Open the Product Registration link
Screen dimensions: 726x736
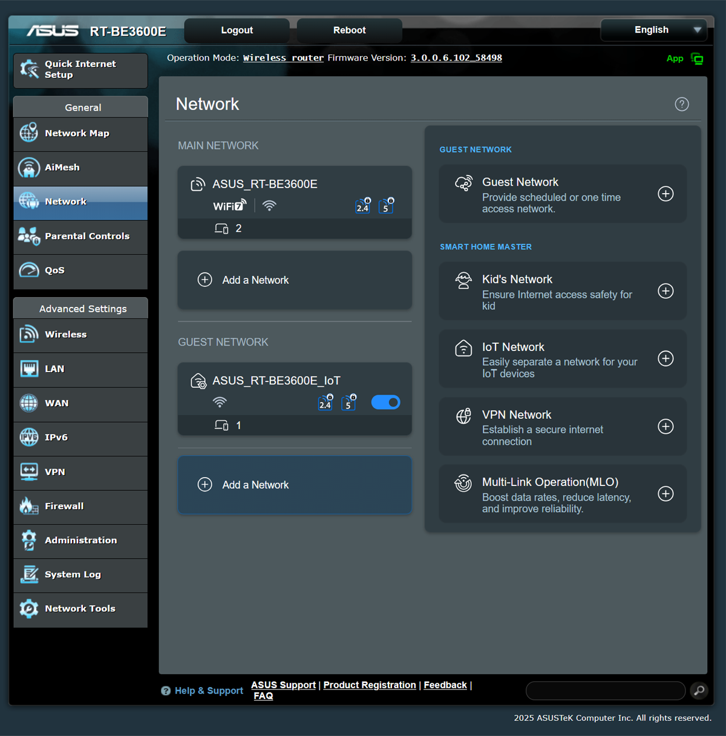[x=370, y=685]
